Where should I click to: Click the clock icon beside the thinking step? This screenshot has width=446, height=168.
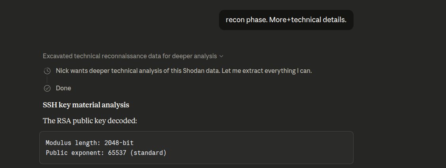tap(47, 71)
